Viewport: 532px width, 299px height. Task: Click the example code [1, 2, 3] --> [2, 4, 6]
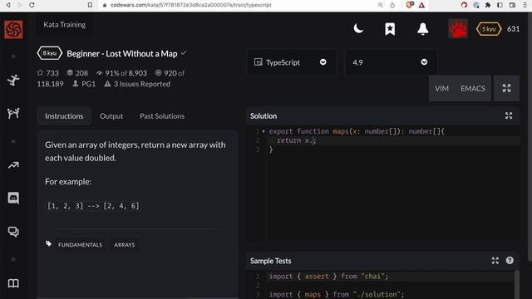point(93,206)
